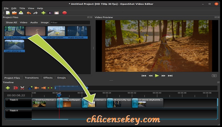Switch to the Effects tab
Screen dimensions: 222x127
[48, 78]
